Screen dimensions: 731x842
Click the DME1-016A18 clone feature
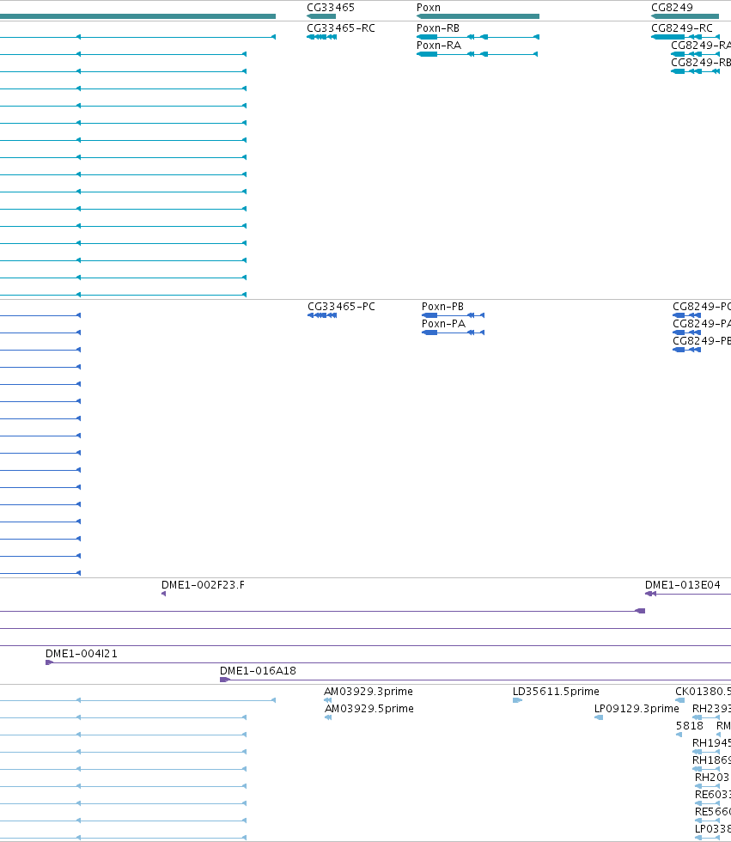(476, 680)
